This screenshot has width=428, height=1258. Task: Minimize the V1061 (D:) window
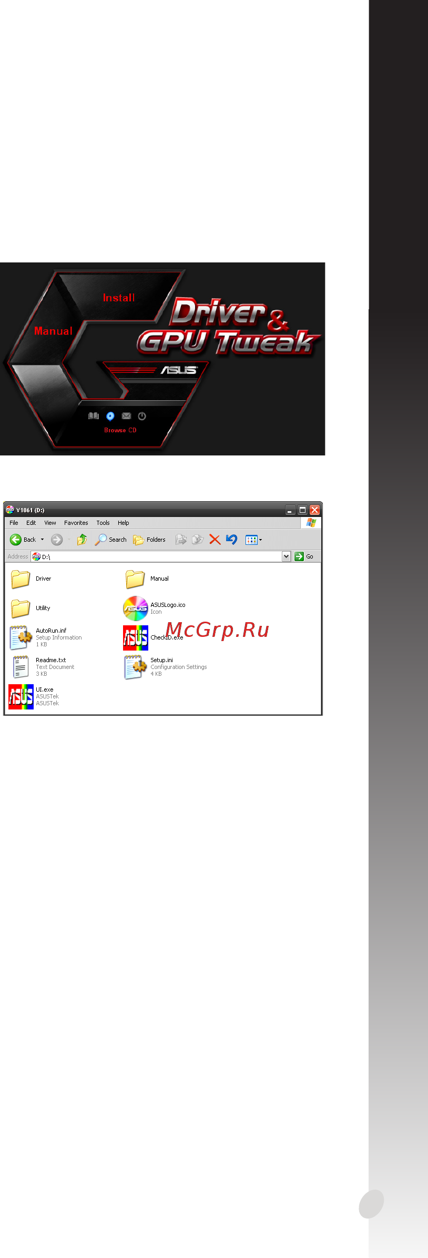290,510
